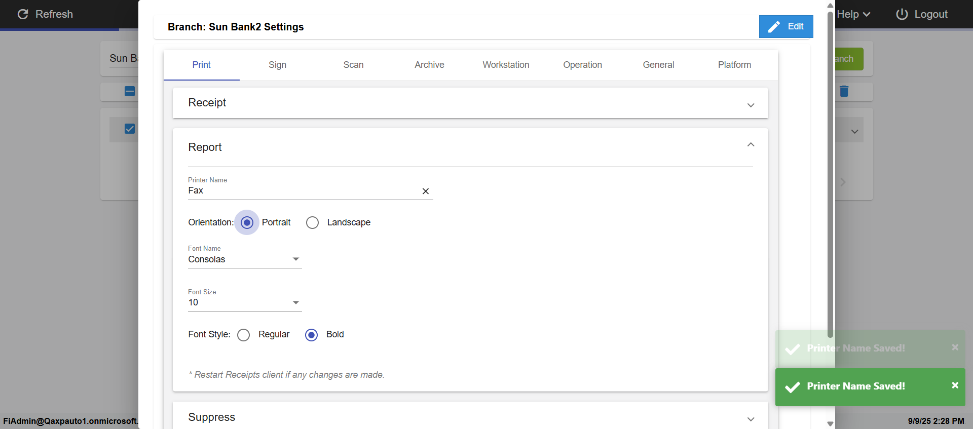Click the Refresh icon in top bar
The image size is (973, 429).
pyautogui.click(x=23, y=14)
